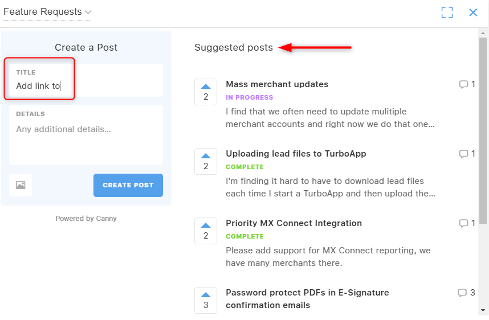Upvote Uploading lead files to TurboApp
Screen dimensions: 489x320
coord(206,161)
